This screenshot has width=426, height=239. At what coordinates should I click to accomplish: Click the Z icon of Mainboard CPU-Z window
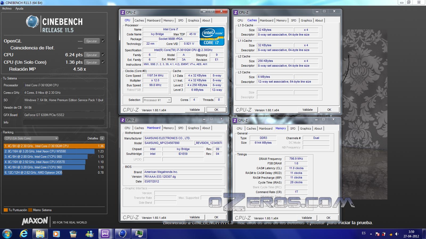123,120
